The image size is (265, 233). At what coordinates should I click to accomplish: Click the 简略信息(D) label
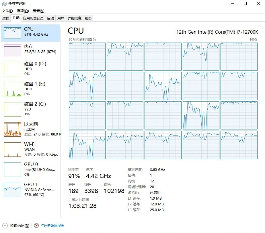click(x=19, y=226)
